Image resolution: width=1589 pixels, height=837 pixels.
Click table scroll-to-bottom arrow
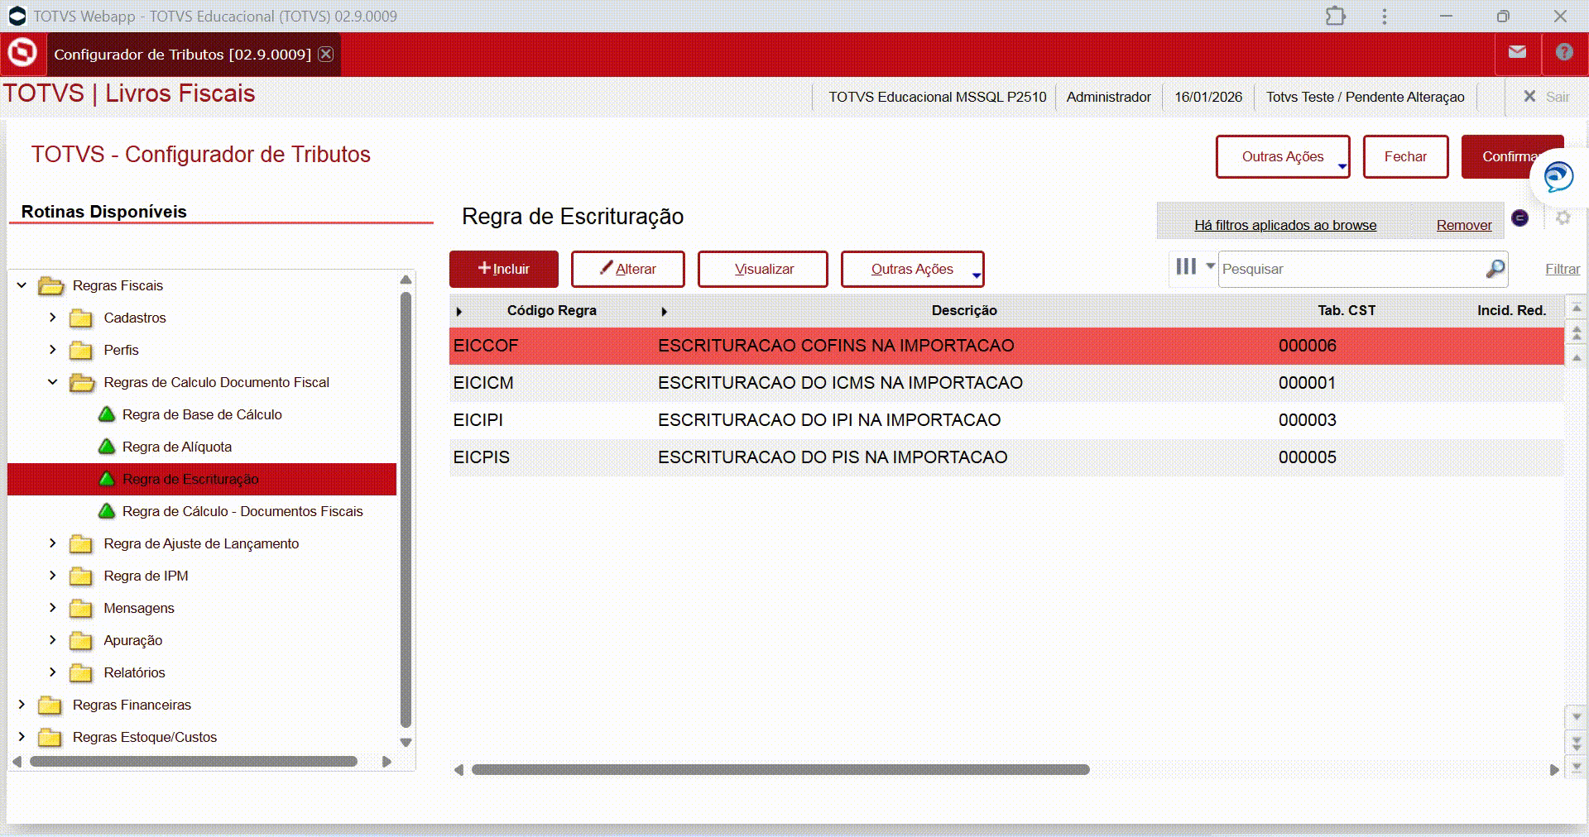pyautogui.click(x=1577, y=767)
